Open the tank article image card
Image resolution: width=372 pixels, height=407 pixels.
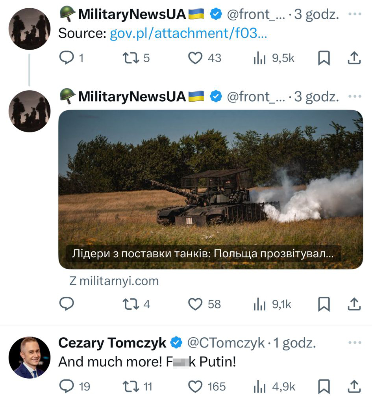tap(211, 189)
